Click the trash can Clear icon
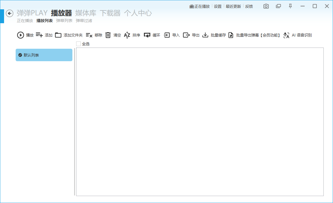The image size is (333, 203). pyautogui.click(x=108, y=35)
